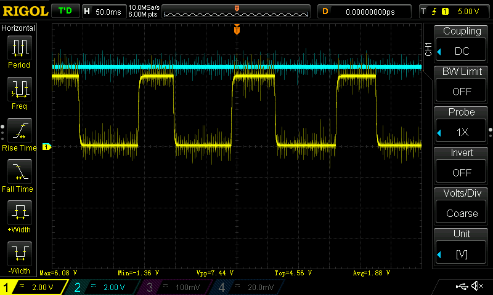
Task: Select the Period measurement icon
Action: 19,49
